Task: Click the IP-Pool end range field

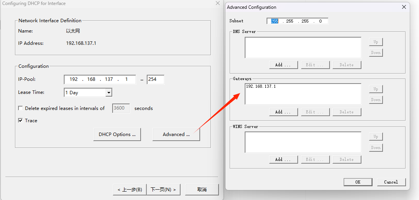Action: point(155,80)
